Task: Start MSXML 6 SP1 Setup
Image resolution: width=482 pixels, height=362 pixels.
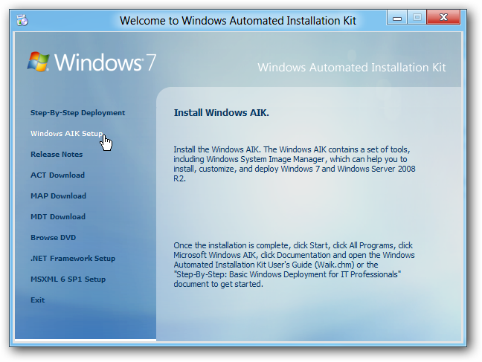Action: [x=68, y=279]
